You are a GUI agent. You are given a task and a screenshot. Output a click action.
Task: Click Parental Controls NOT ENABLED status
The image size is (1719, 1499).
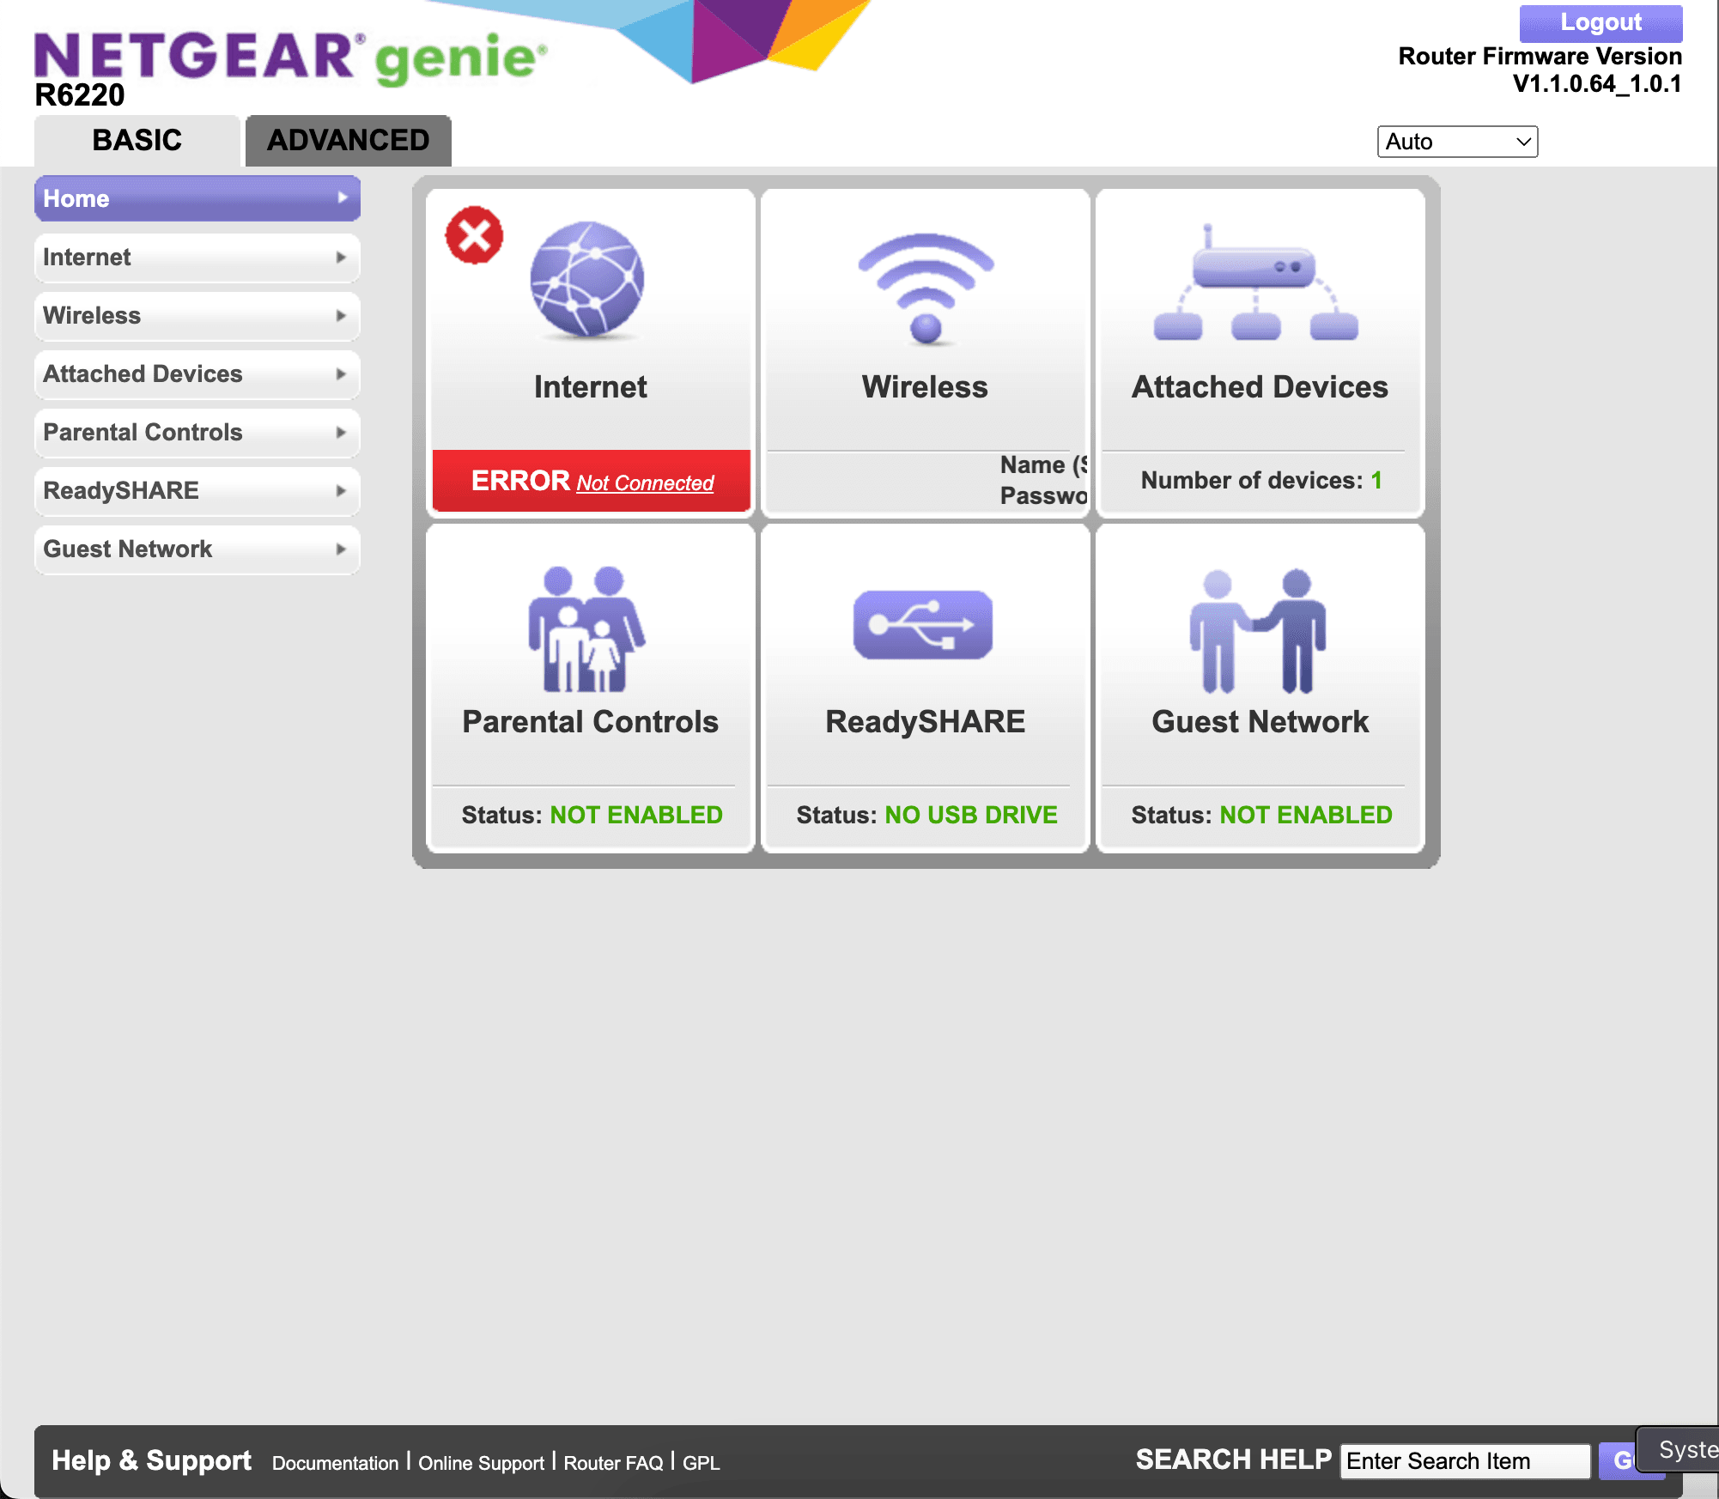[x=636, y=815]
